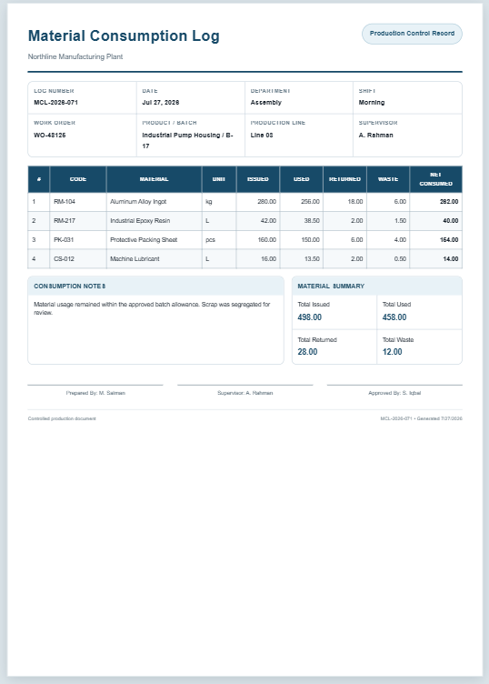Select work order WO-48125
This screenshot has height=684, width=489.
click(x=50, y=136)
